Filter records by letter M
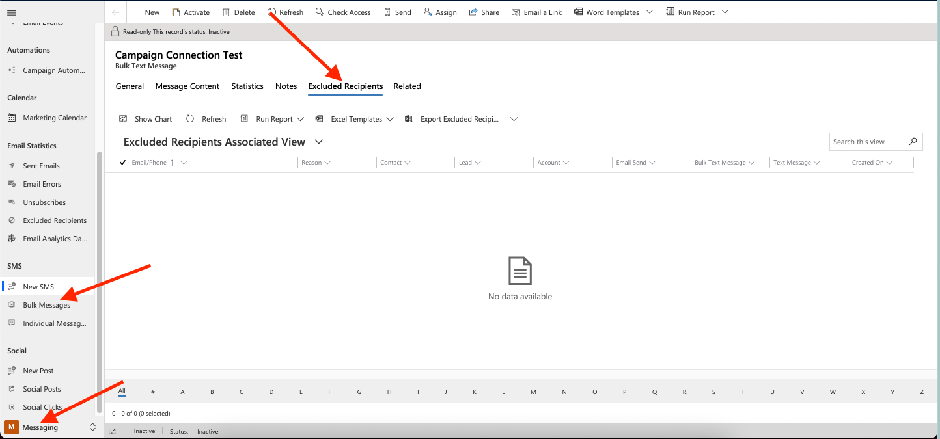This screenshot has height=439, width=940. click(534, 392)
